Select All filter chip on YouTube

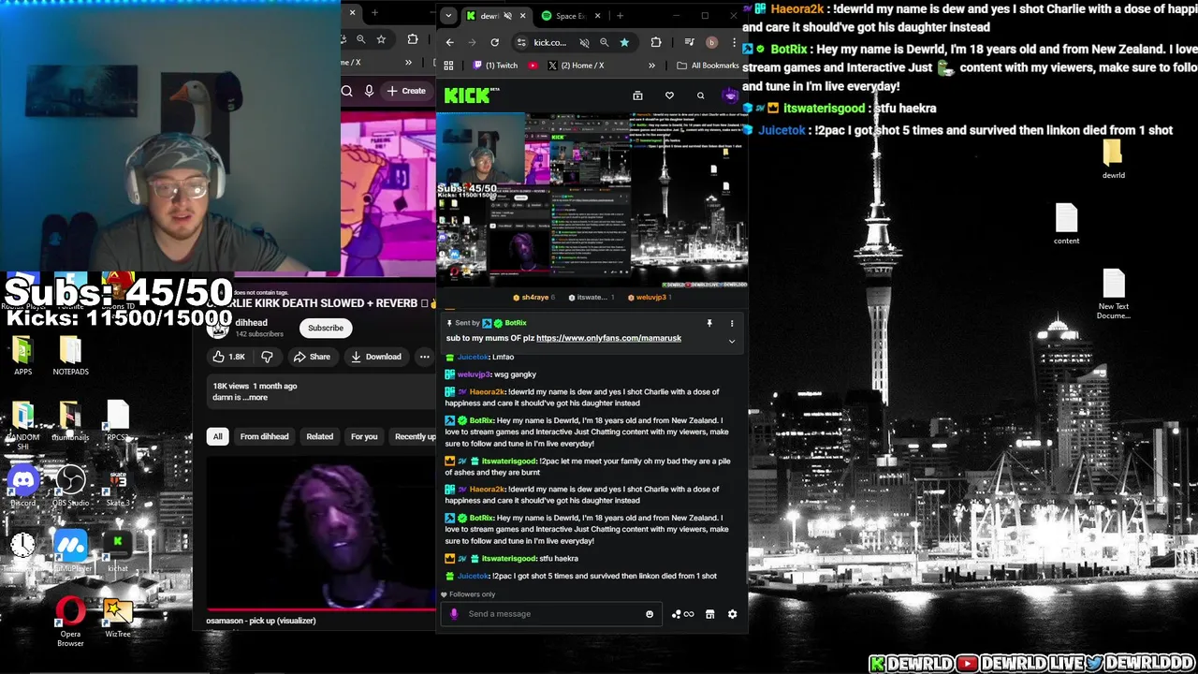217,436
